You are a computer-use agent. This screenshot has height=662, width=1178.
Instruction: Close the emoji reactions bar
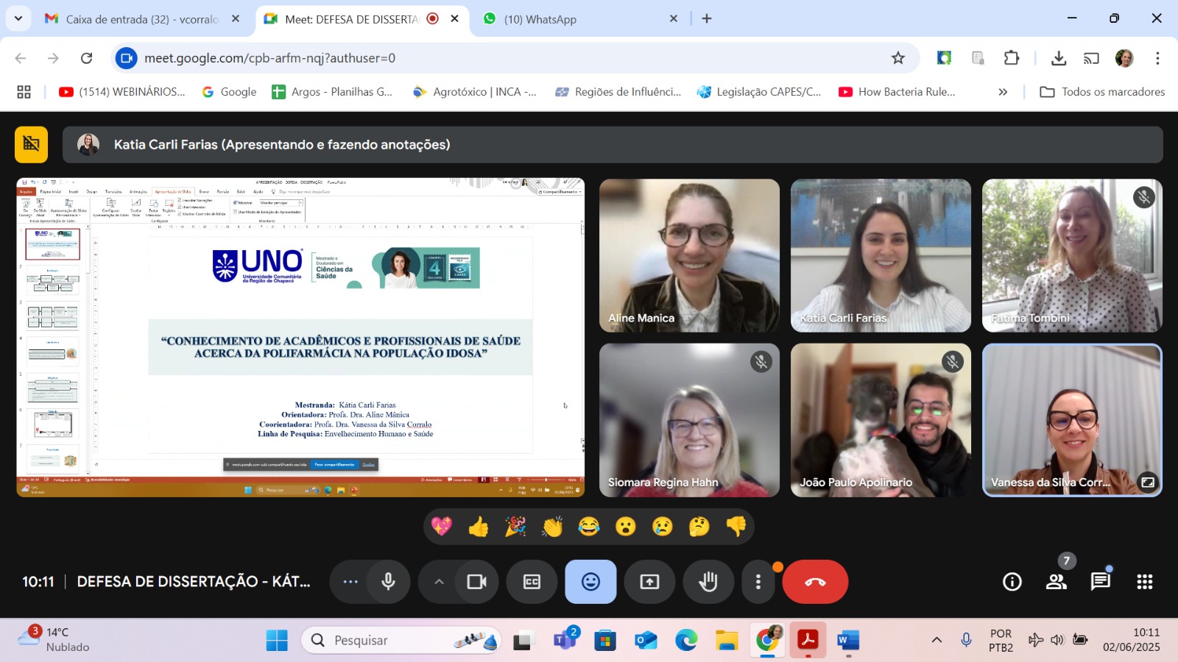[x=590, y=582]
